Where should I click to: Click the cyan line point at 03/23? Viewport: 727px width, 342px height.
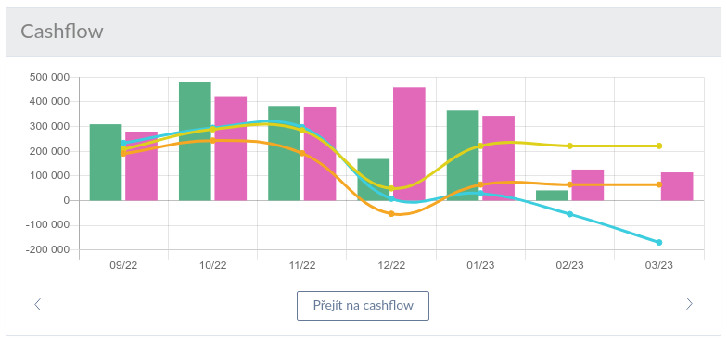pyautogui.click(x=658, y=243)
